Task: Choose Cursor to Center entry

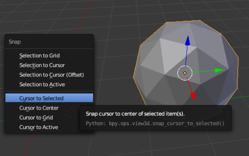Action: 49,108
